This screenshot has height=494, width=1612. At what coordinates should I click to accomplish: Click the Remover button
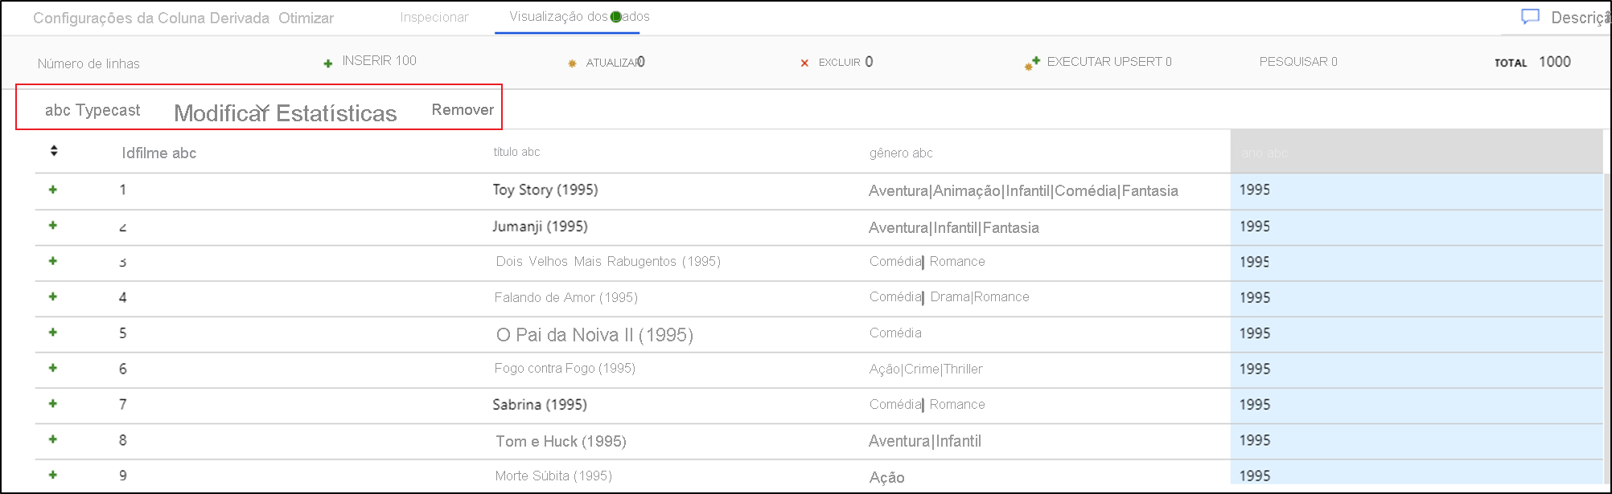coord(463,110)
